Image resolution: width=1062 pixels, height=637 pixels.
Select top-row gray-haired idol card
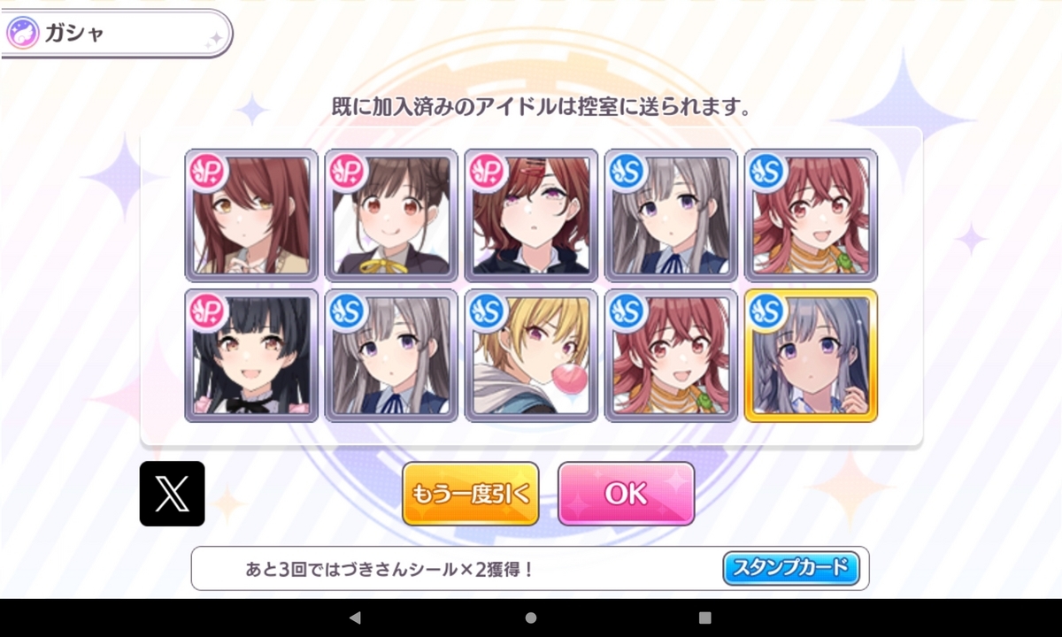(x=671, y=215)
